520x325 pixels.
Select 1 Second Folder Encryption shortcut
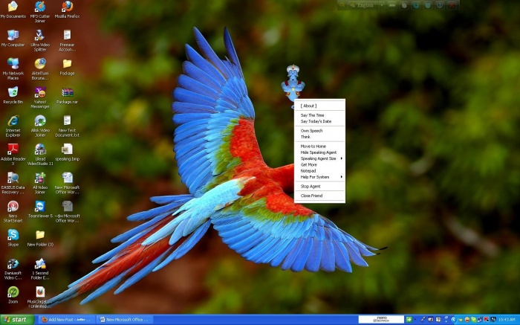click(40, 268)
